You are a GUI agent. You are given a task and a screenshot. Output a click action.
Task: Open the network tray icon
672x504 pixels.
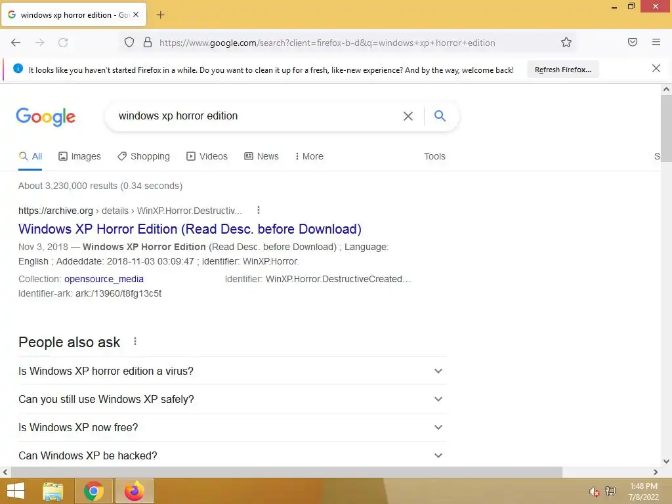tap(610, 491)
